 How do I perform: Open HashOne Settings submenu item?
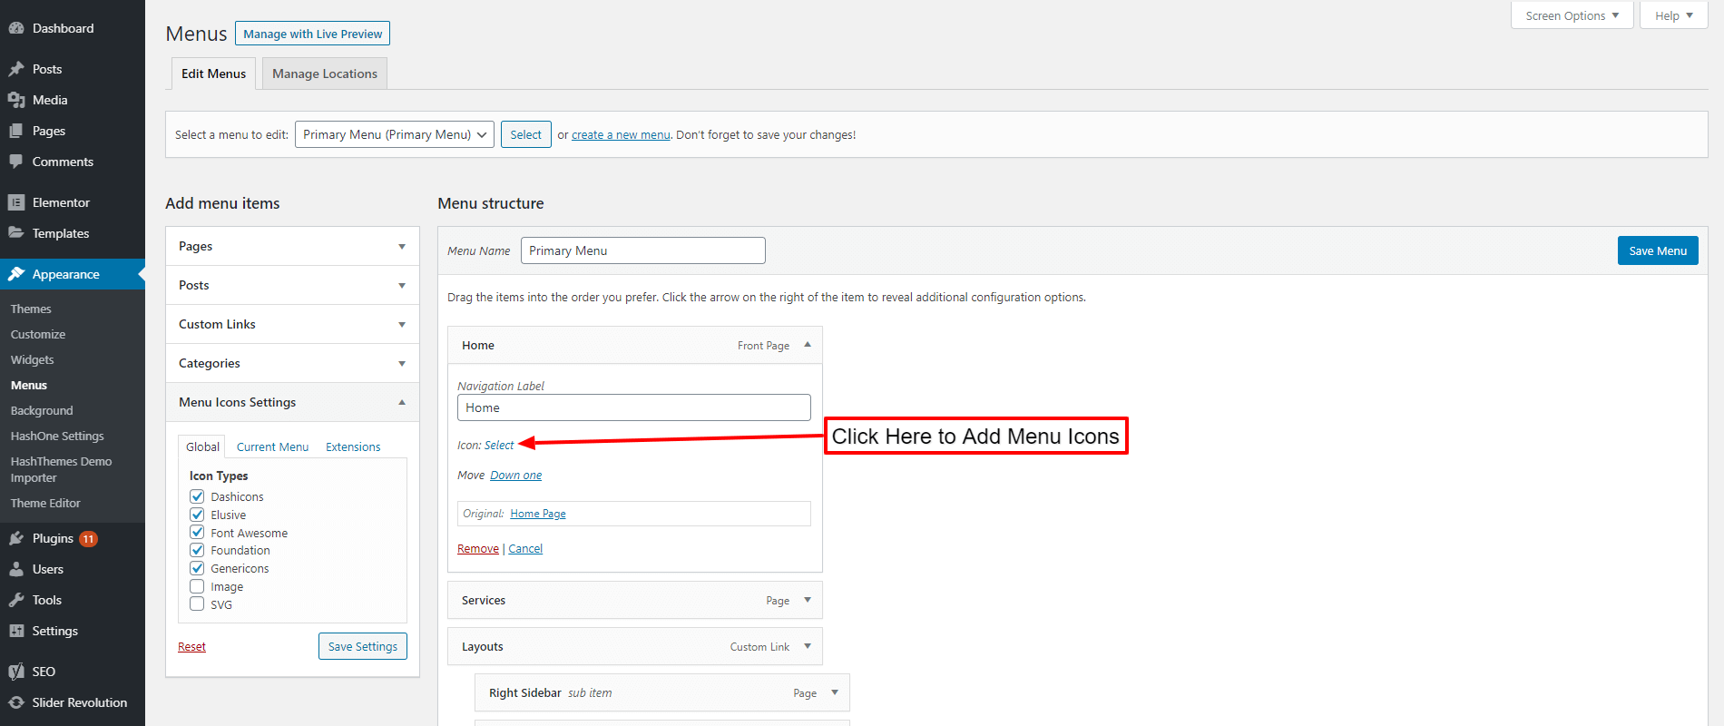57,436
